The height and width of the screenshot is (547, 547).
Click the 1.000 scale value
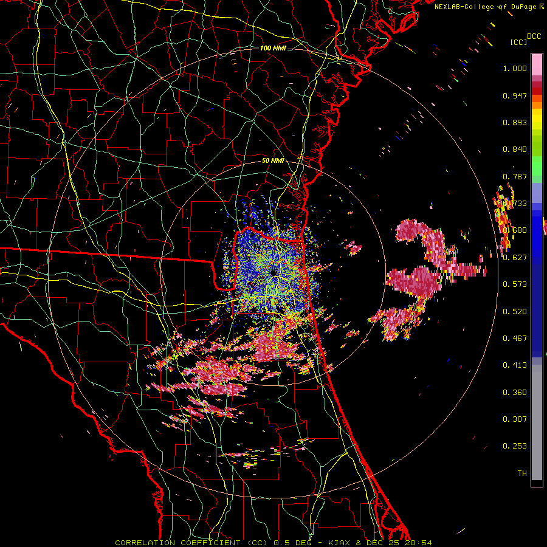click(515, 68)
